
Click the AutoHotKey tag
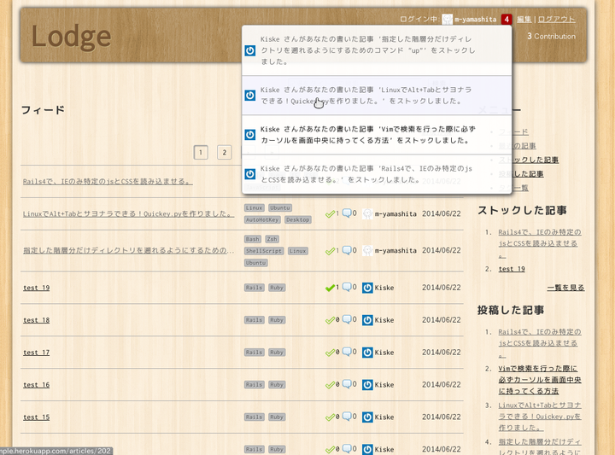(262, 220)
